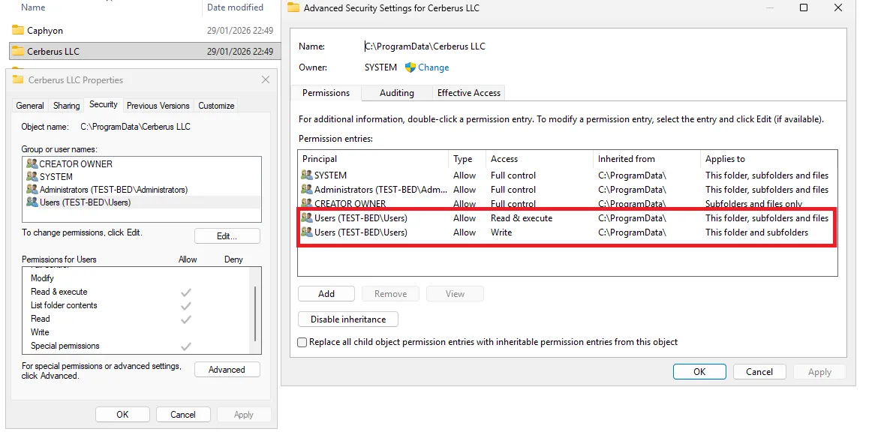Open the Previous Versions tab
Image resolution: width=896 pixels, height=432 pixels.
point(158,106)
